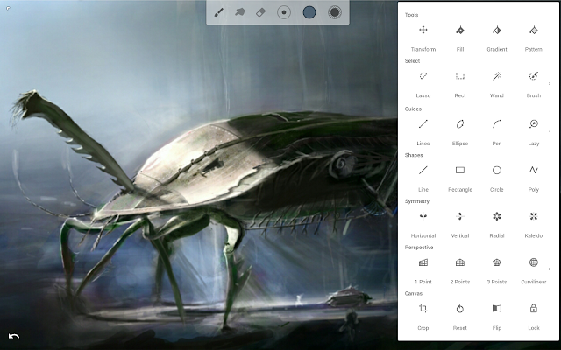Select the Fill tool
The width and height of the screenshot is (561, 350).
coord(460,30)
